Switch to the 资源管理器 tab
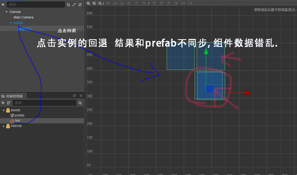Image resolution: width=297 pixels, height=175 pixels. (x=13, y=96)
